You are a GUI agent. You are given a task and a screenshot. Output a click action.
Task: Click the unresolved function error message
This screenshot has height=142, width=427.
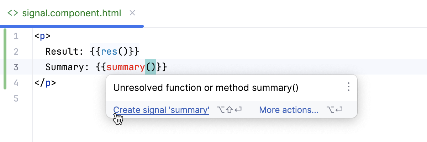coord(206,87)
